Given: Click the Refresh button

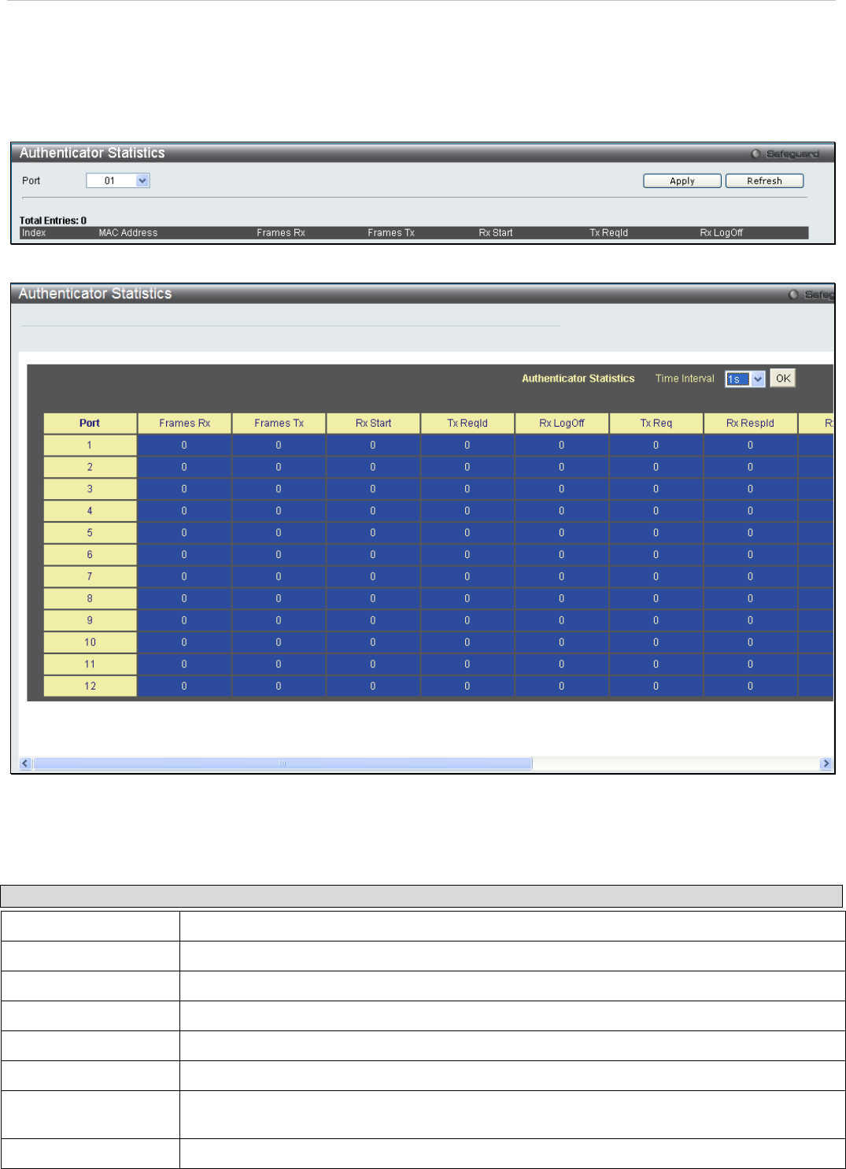Looking at the screenshot, I should (764, 181).
